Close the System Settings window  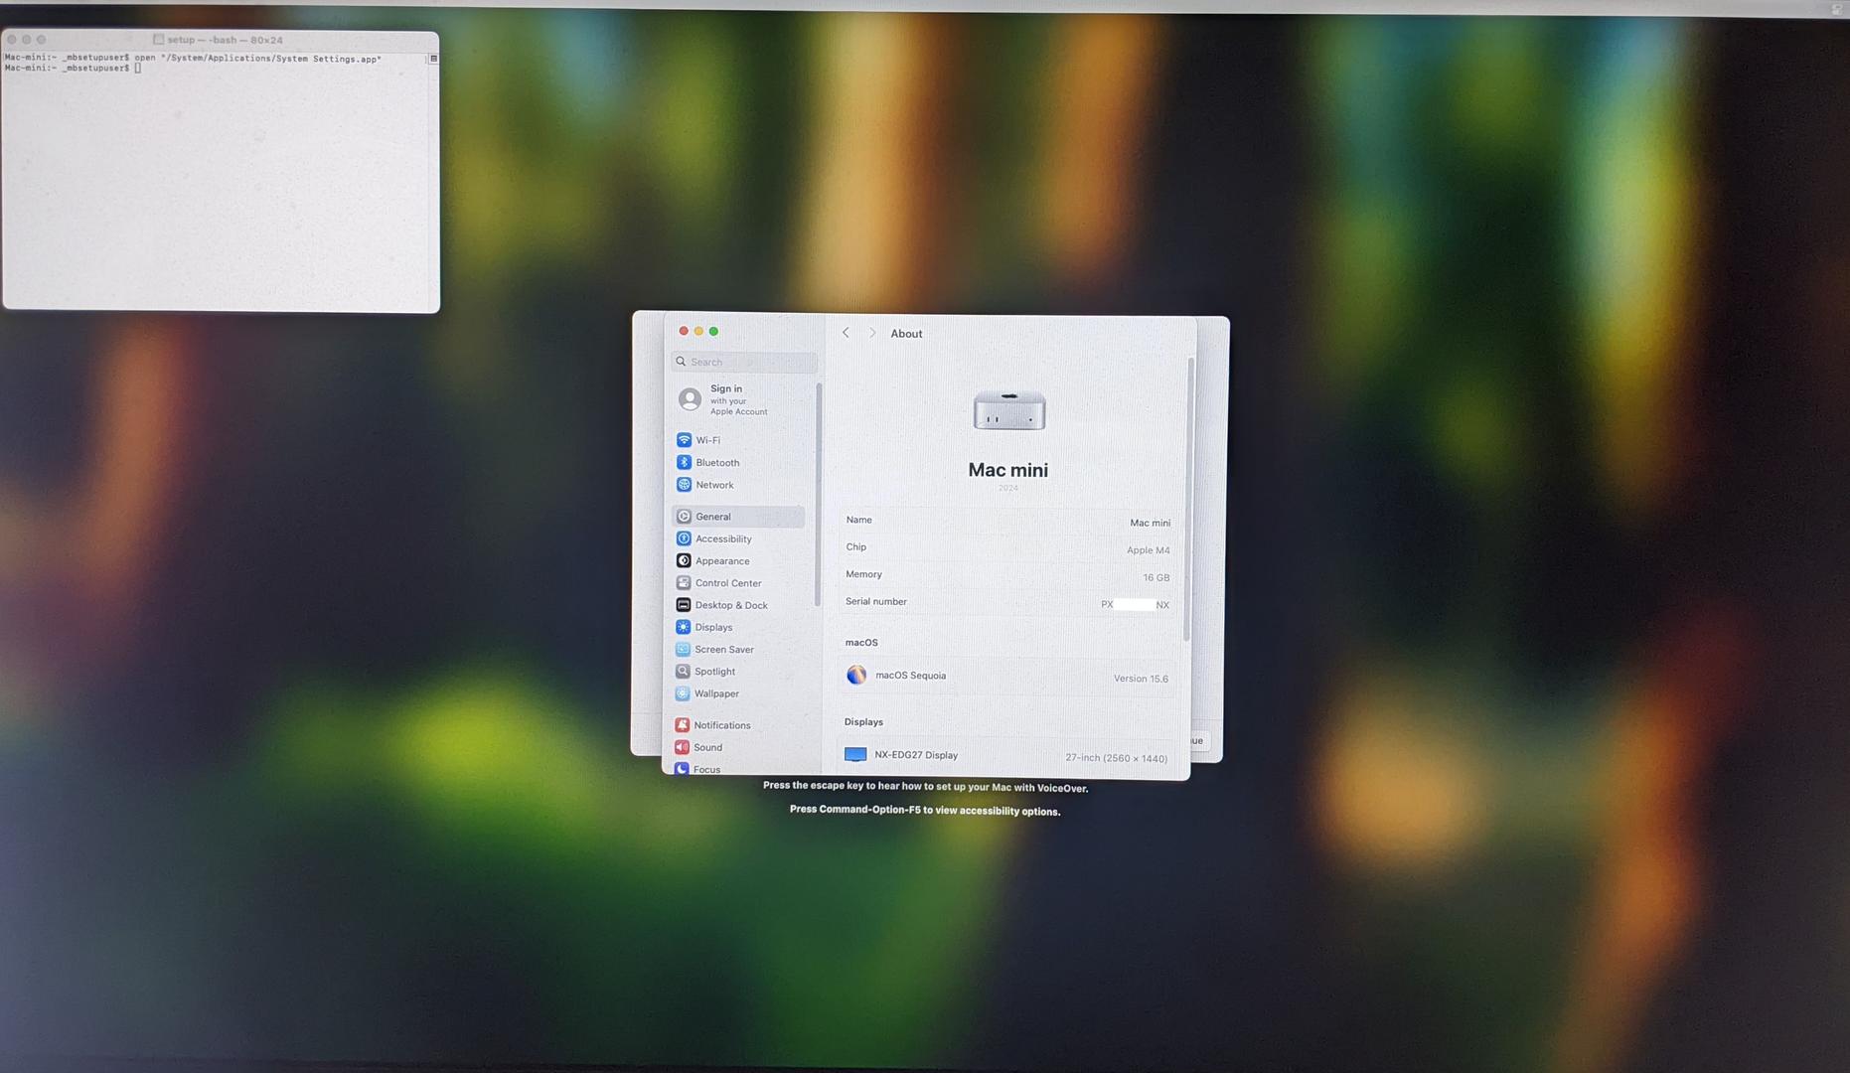pyautogui.click(x=684, y=331)
